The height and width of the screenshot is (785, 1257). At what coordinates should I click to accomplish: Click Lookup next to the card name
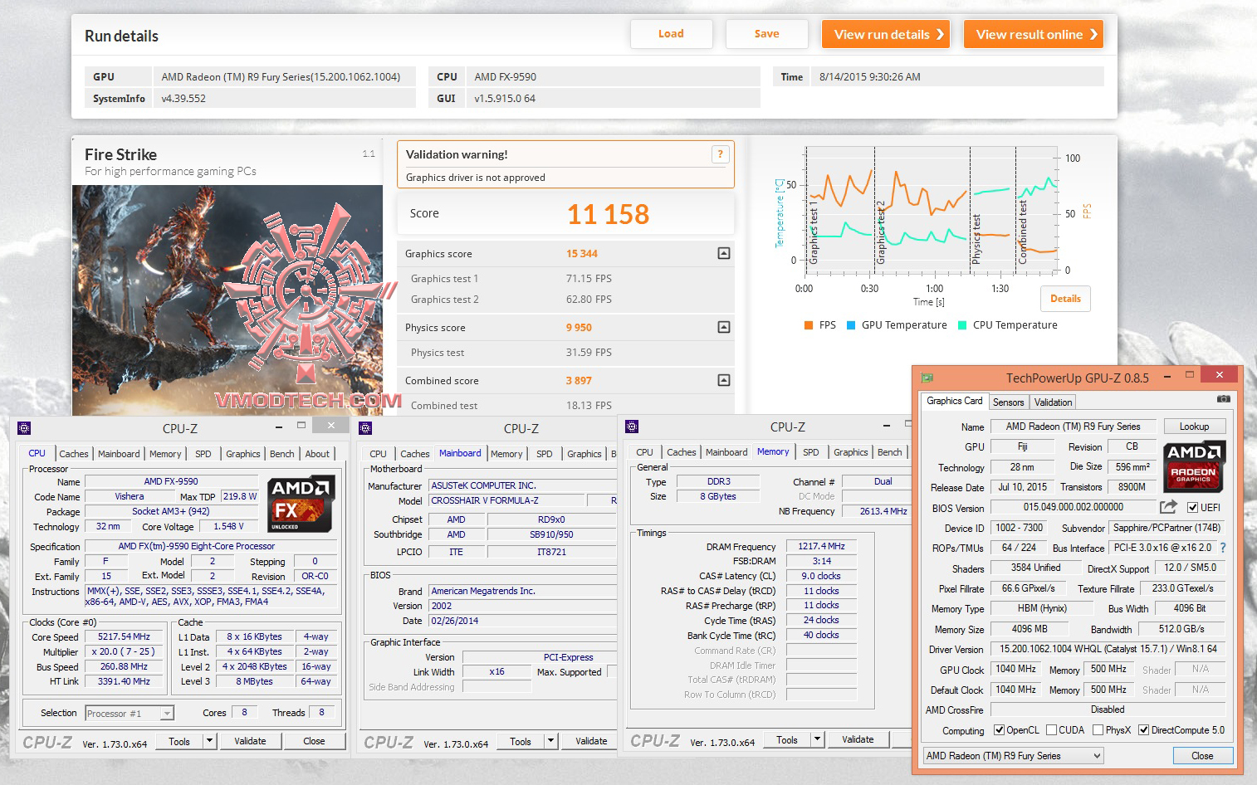pyautogui.click(x=1195, y=426)
